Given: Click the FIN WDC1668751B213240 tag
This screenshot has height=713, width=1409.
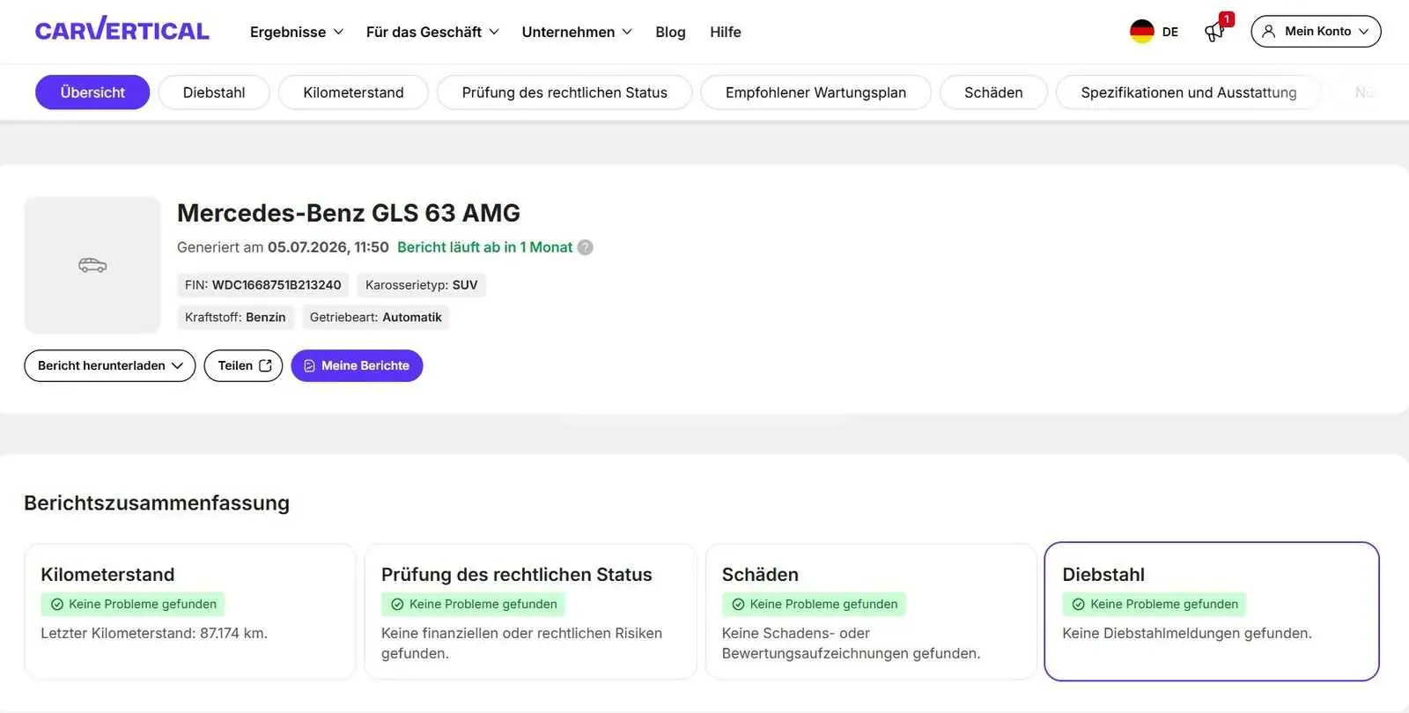Looking at the screenshot, I should tap(262, 285).
